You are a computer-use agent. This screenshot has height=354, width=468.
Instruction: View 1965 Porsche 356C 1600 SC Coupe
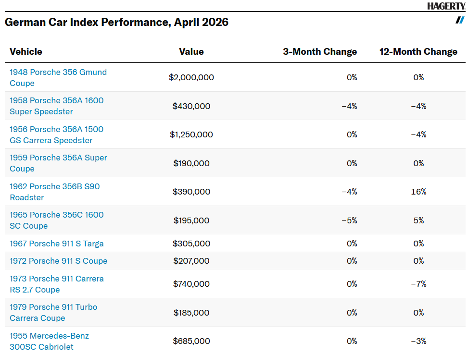pyautogui.click(x=56, y=220)
